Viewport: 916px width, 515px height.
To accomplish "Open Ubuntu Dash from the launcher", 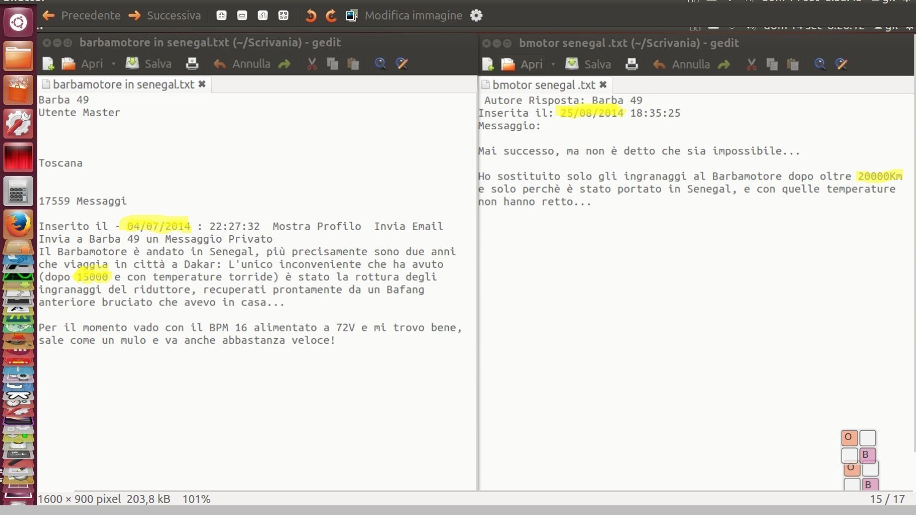I will pyautogui.click(x=18, y=22).
